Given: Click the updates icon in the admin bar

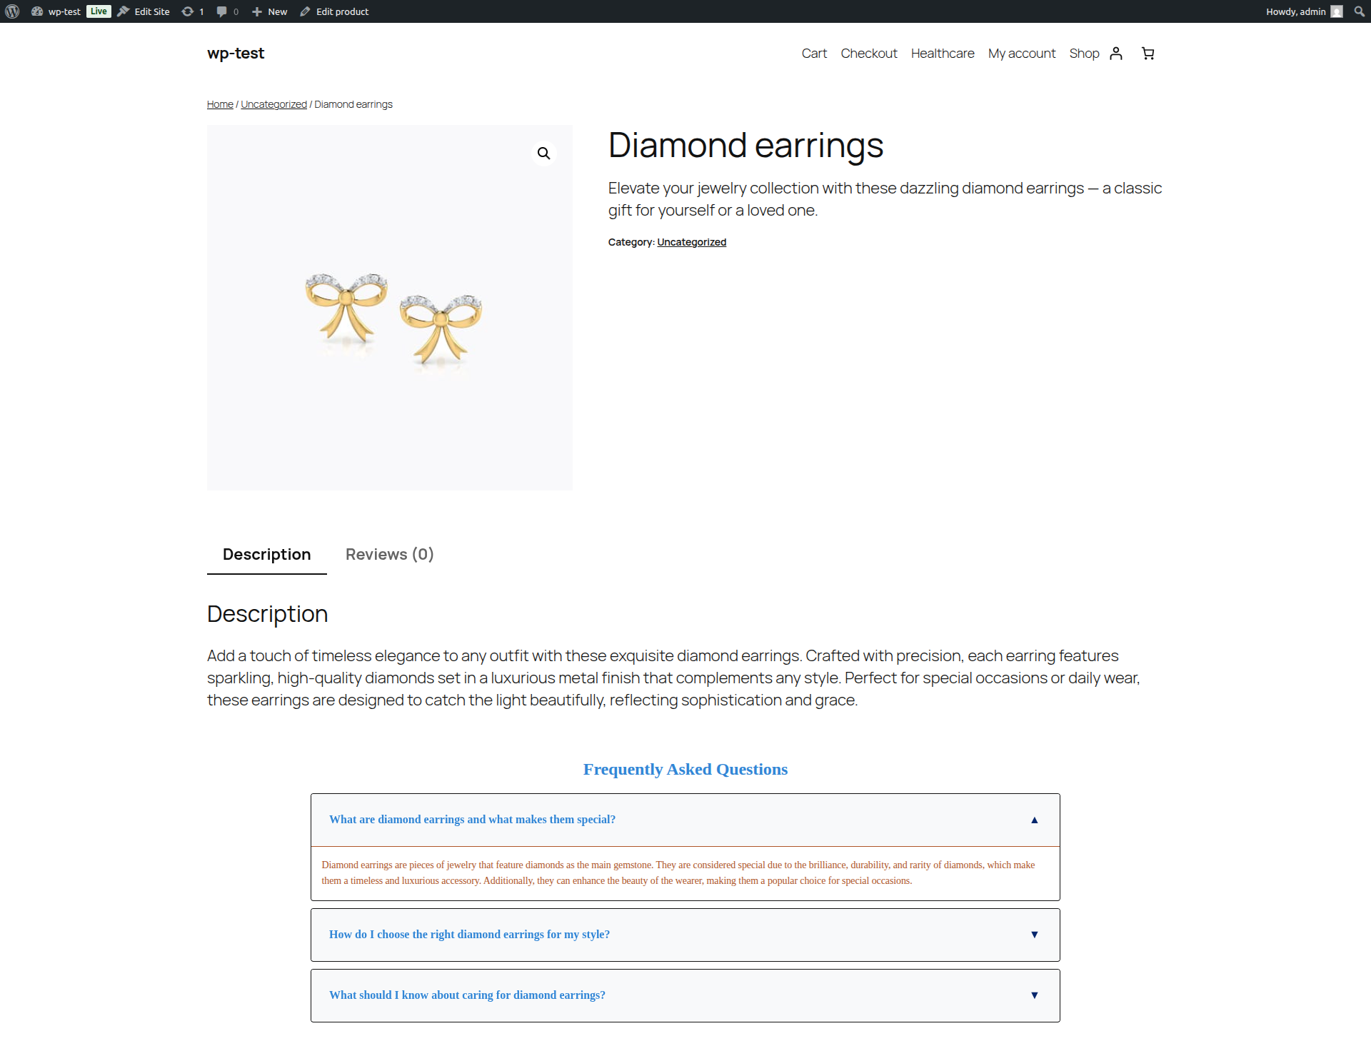Looking at the screenshot, I should [187, 11].
